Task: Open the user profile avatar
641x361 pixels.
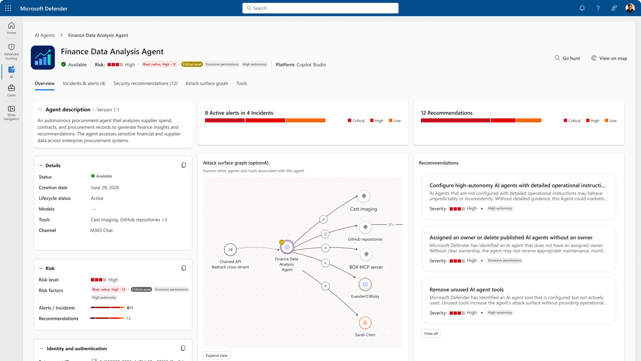Action: click(630, 8)
